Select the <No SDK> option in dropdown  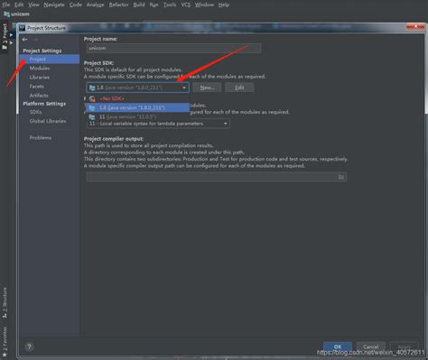pyautogui.click(x=138, y=98)
